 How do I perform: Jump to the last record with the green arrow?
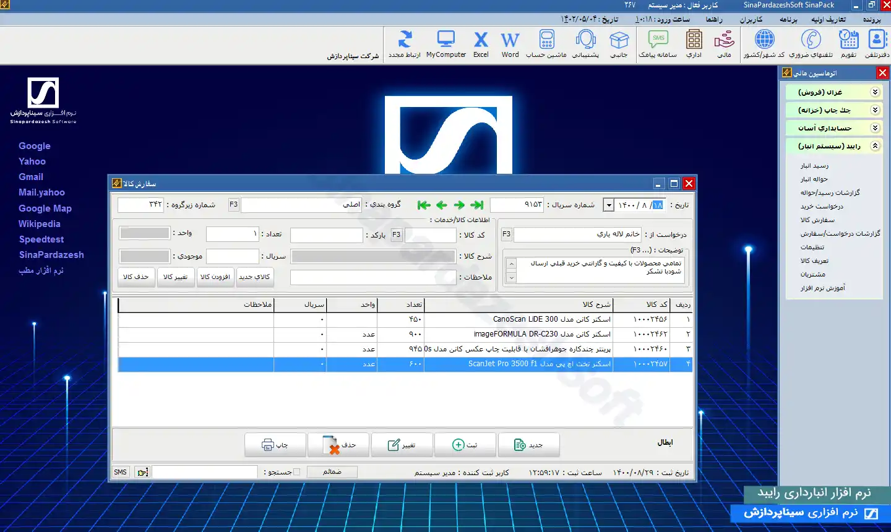click(476, 205)
